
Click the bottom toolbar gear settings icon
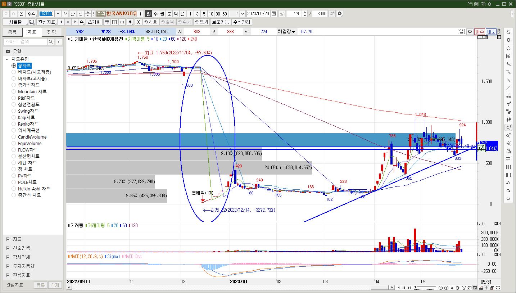(x=458, y=288)
